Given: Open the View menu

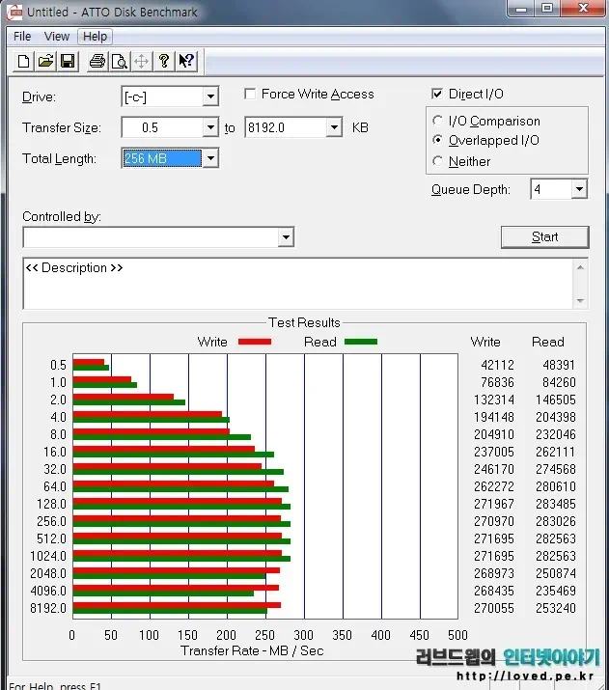Looking at the screenshot, I should pos(57,37).
